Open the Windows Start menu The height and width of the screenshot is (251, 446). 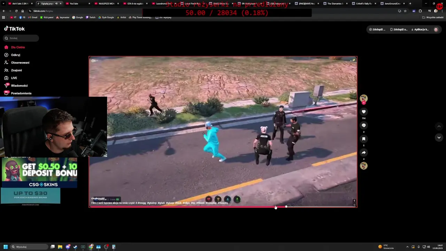[x=6, y=247]
